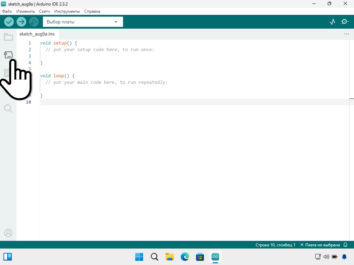Click line number 1 in gutter
Image resolution: width=354 pixels, height=265 pixels.
point(30,43)
